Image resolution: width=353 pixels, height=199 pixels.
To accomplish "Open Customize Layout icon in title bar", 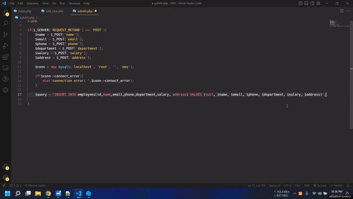I will click(x=319, y=3).
